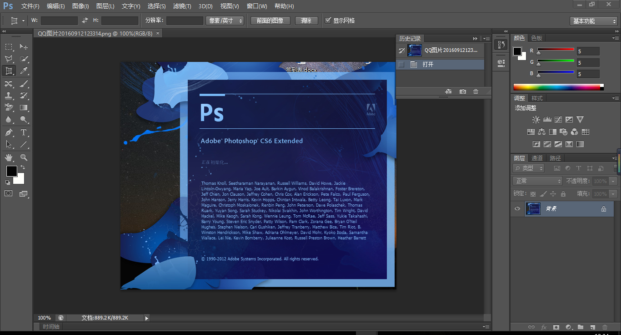The height and width of the screenshot is (335, 621).
Task: Toggle Quick Mask mode
Action: pos(9,193)
